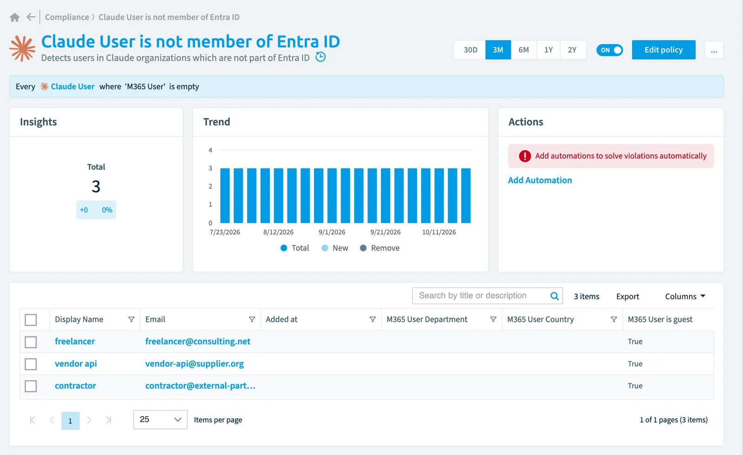Select the 30D time range

click(470, 50)
